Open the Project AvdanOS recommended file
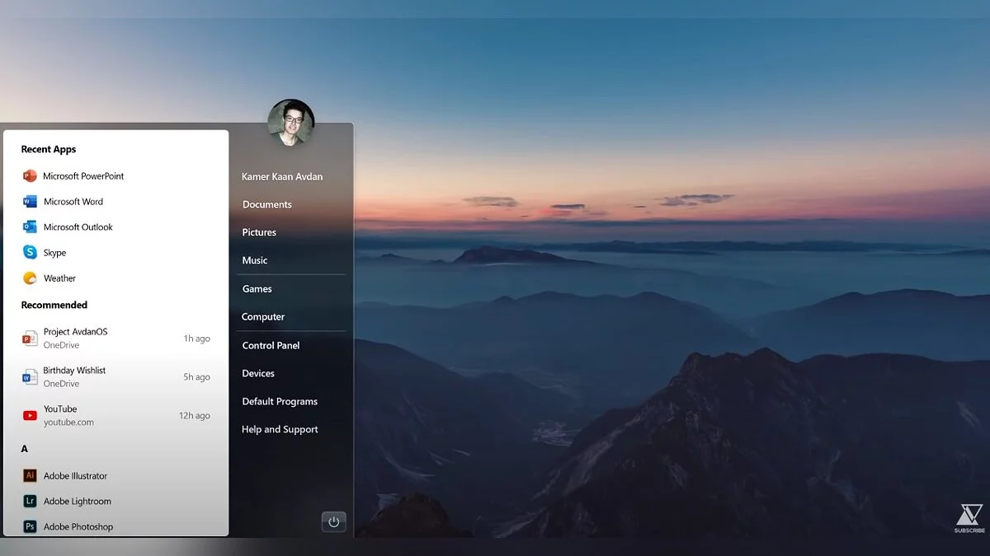 click(x=75, y=339)
